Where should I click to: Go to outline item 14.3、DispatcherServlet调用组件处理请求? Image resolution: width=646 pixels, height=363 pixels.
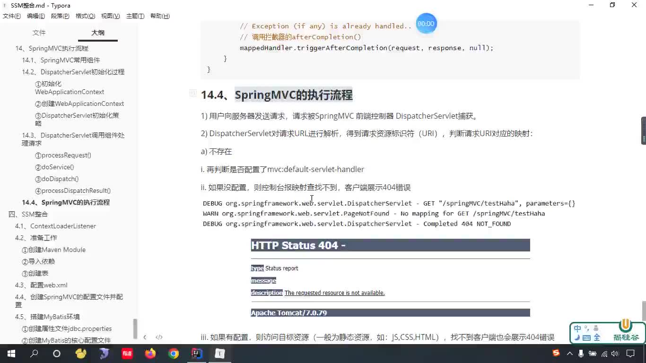click(x=73, y=139)
